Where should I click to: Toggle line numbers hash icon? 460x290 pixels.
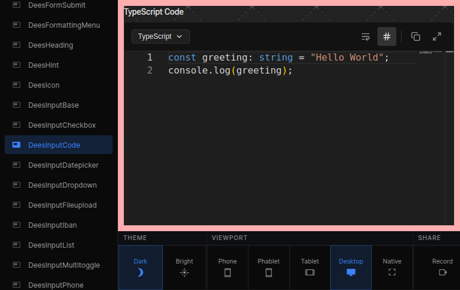pyautogui.click(x=387, y=36)
